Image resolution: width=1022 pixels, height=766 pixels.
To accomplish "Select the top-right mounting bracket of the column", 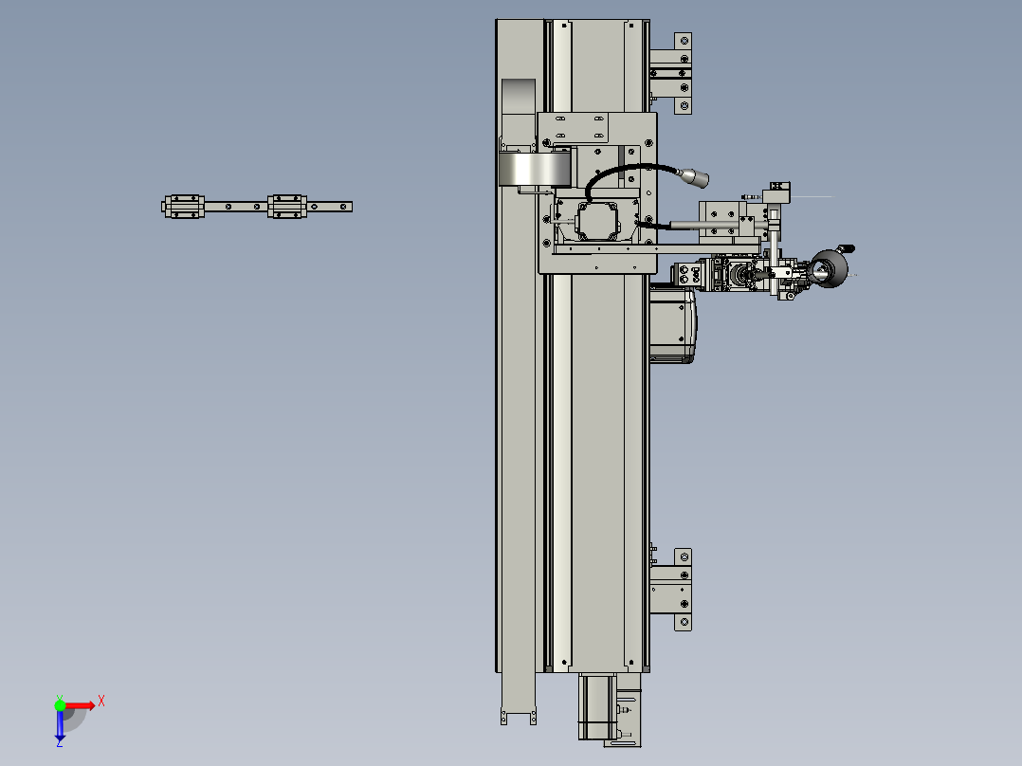I will point(670,73).
